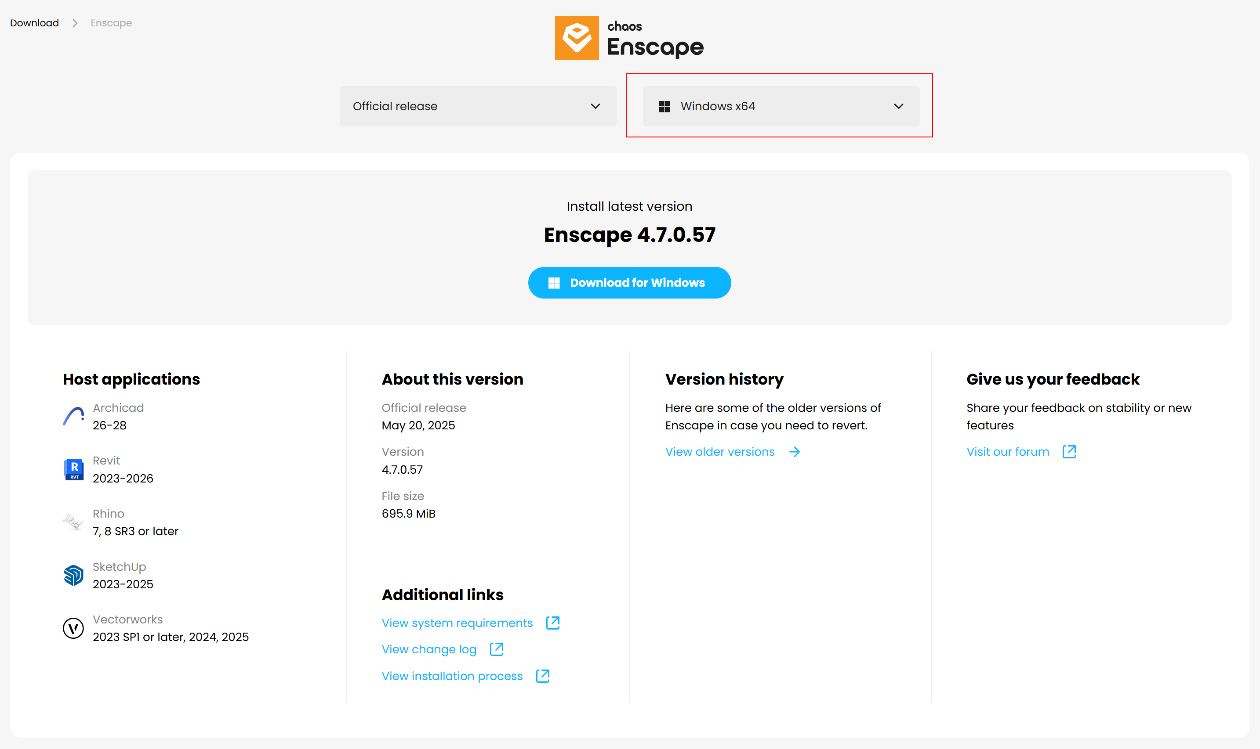Click the Chaos Enscape orange logo icon

[577, 38]
